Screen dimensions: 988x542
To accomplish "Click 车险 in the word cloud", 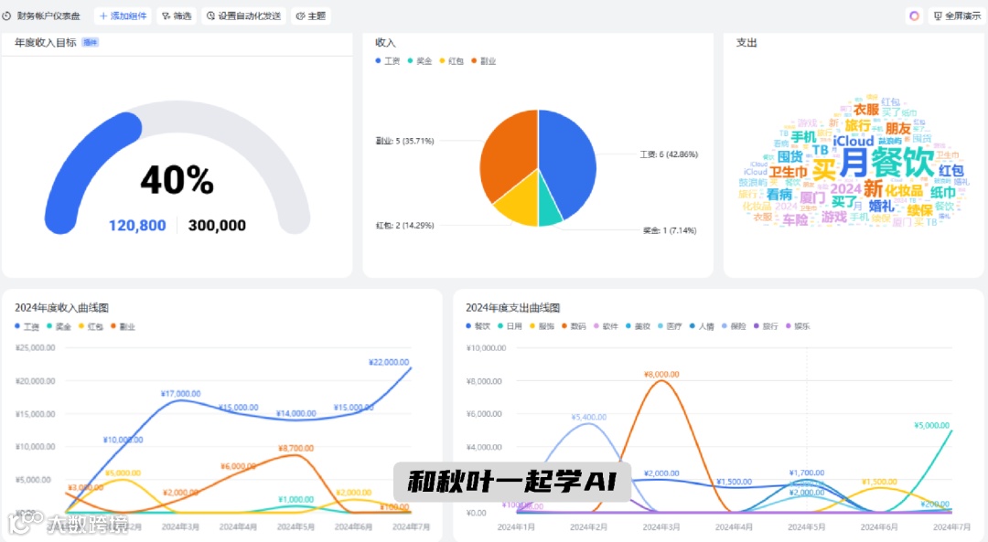I will [795, 219].
